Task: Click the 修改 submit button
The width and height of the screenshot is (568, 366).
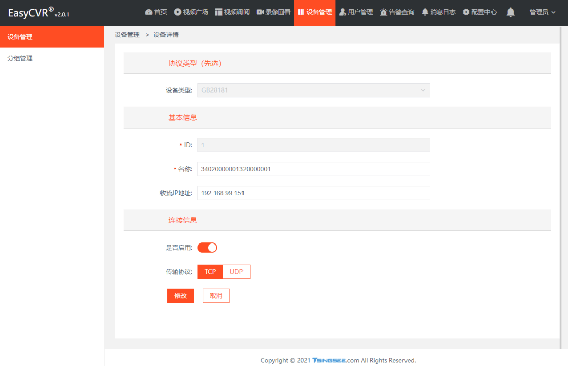Action: [180, 296]
